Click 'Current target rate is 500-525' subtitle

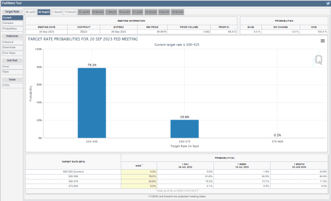click(177, 45)
